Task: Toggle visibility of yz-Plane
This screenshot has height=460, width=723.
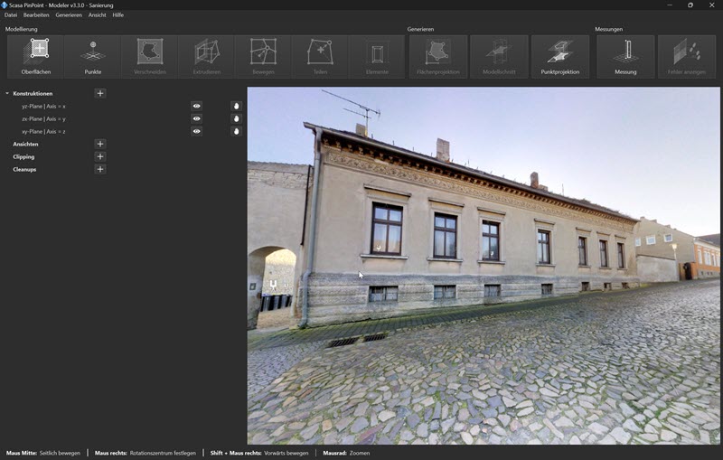Action: pyautogui.click(x=197, y=106)
